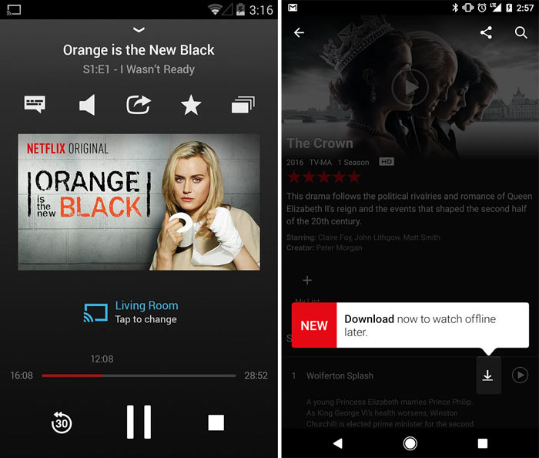Tap The Crown title text
Image resolution: width=539 pixels, height=458 pixels.
pos(320,143)
